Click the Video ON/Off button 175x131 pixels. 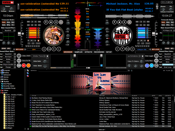[26, 56]
